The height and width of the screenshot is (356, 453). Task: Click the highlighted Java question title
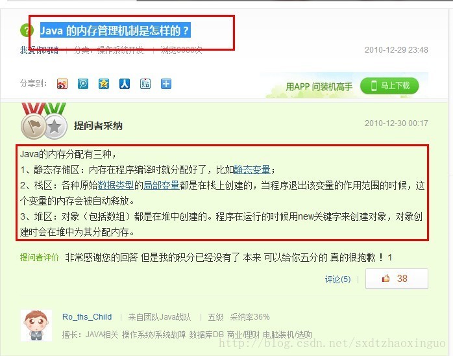[115, 30]
